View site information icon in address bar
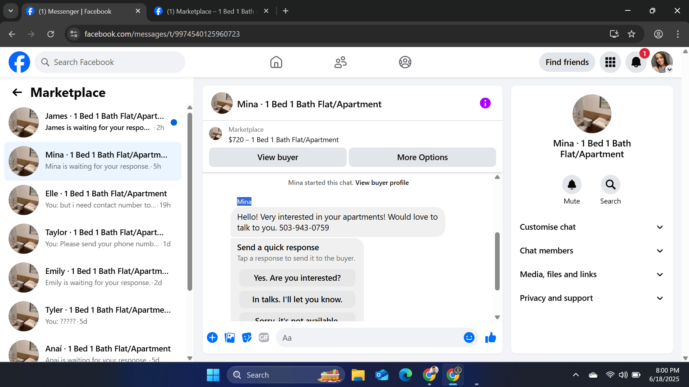 (74, 34)
